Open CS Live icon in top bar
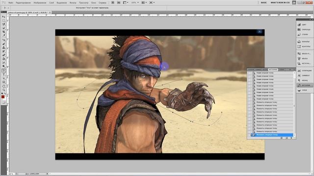 pos(294,2)
